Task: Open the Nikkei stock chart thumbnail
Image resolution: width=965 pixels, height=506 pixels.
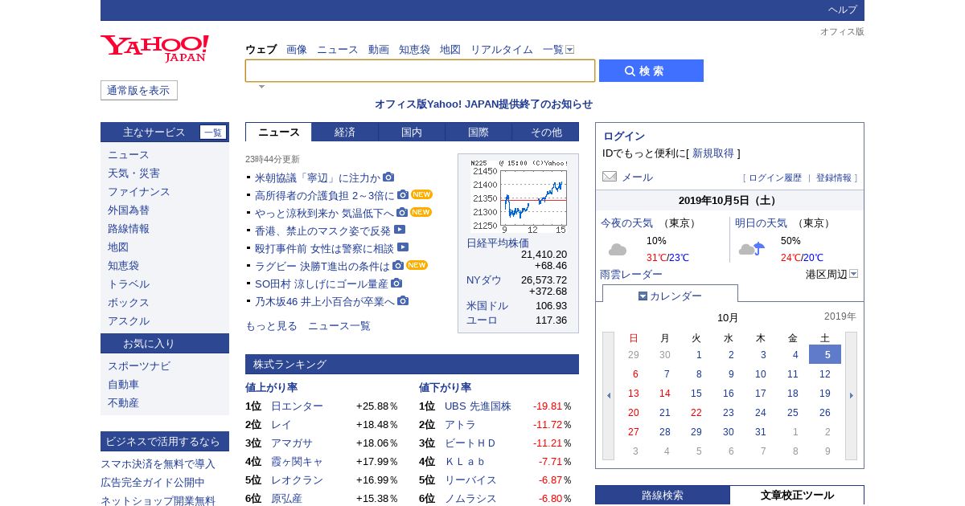Action: (518, 196)
